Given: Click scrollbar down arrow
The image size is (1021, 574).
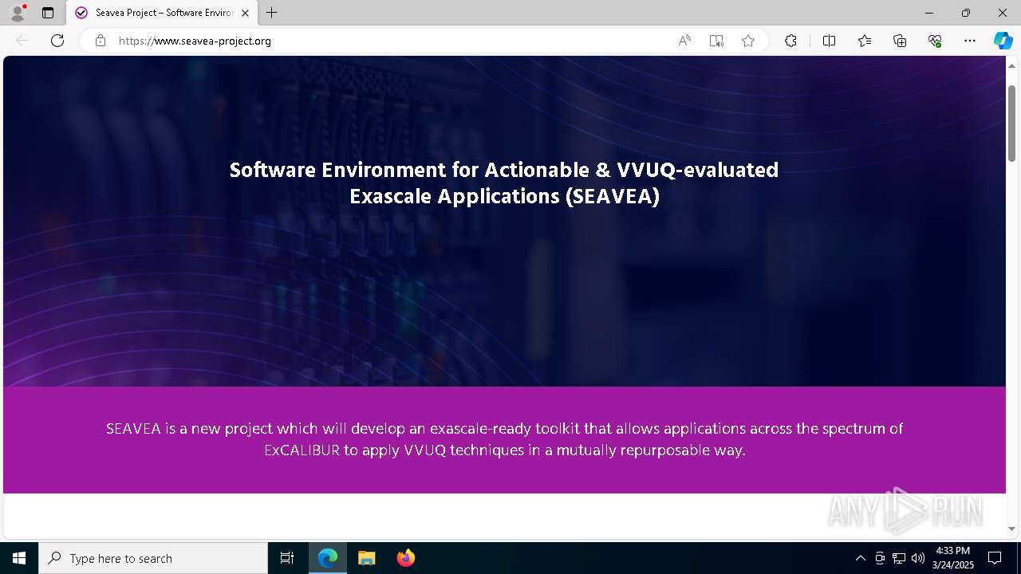Looking at the screenshot, I should click(x=1011, y=529).
